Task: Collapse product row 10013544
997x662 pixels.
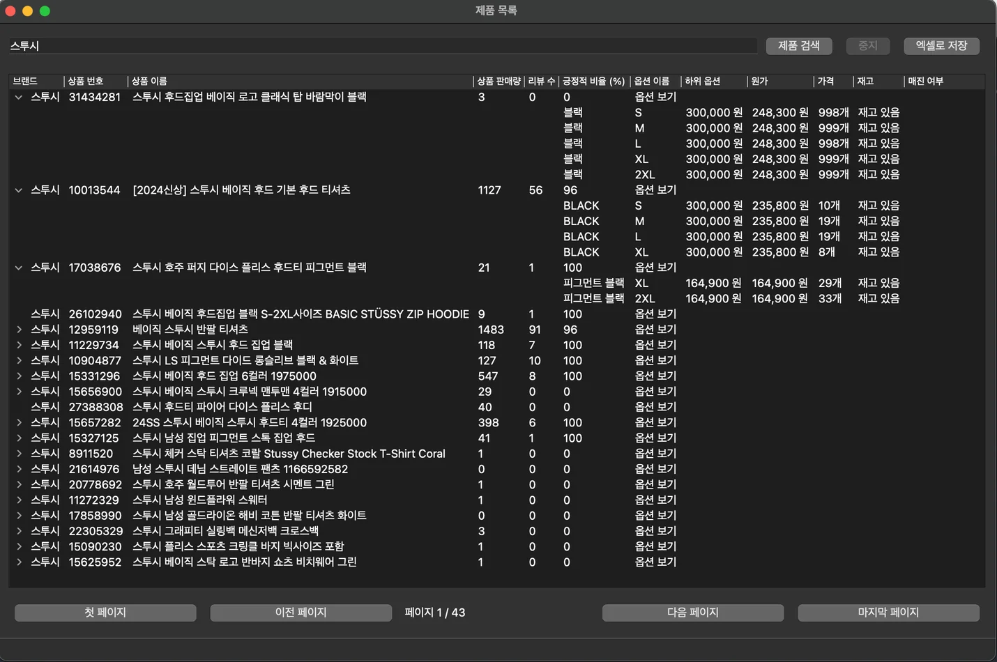Action: click(x=19, y=190)
